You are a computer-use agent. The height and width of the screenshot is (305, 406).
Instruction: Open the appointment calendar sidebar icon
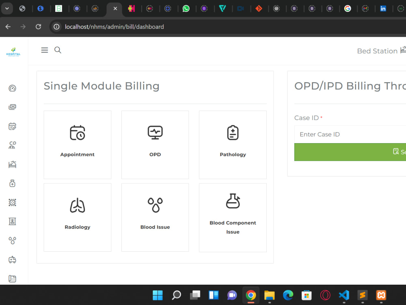(13, 126)
